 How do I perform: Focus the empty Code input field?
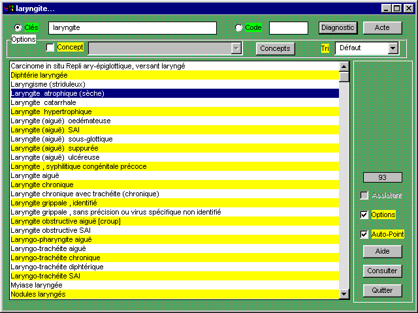coord(289,27)
